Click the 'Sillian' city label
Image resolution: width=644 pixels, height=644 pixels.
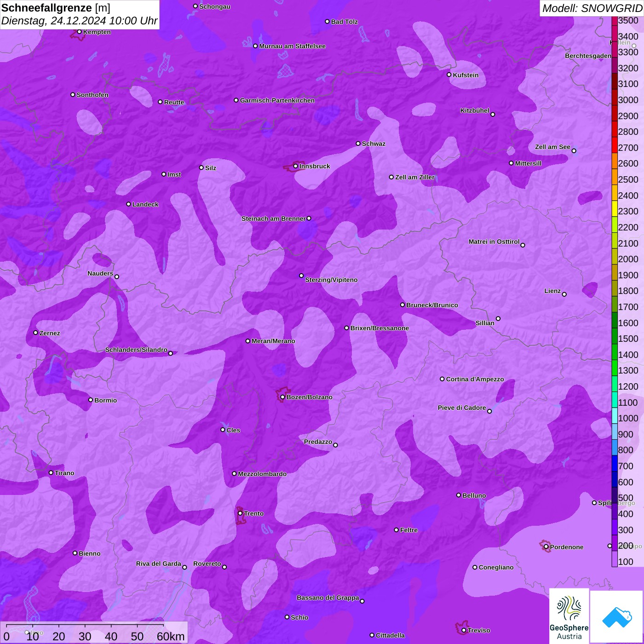click(485, 323)
